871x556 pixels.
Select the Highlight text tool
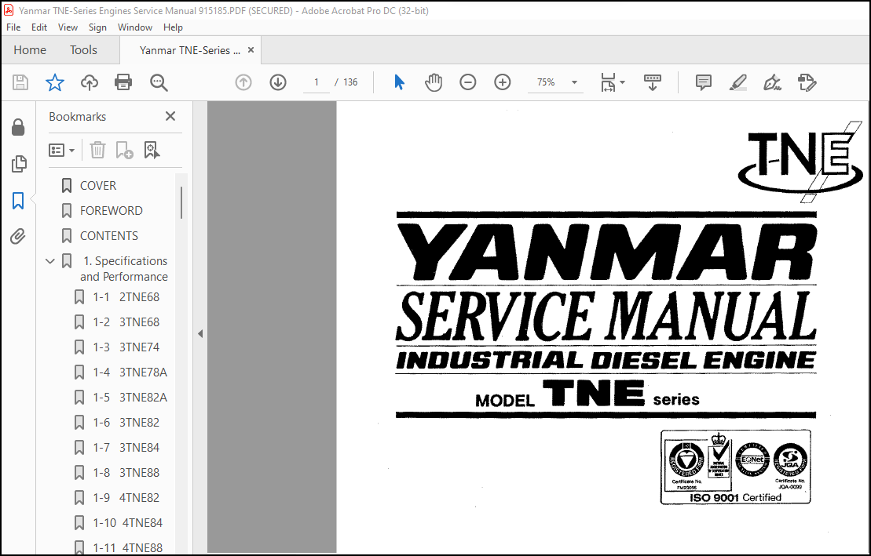point(737,82)
